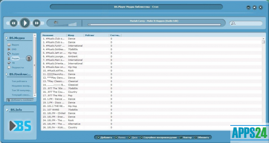
Task: Click the Play button
Action: pos(25,23)
